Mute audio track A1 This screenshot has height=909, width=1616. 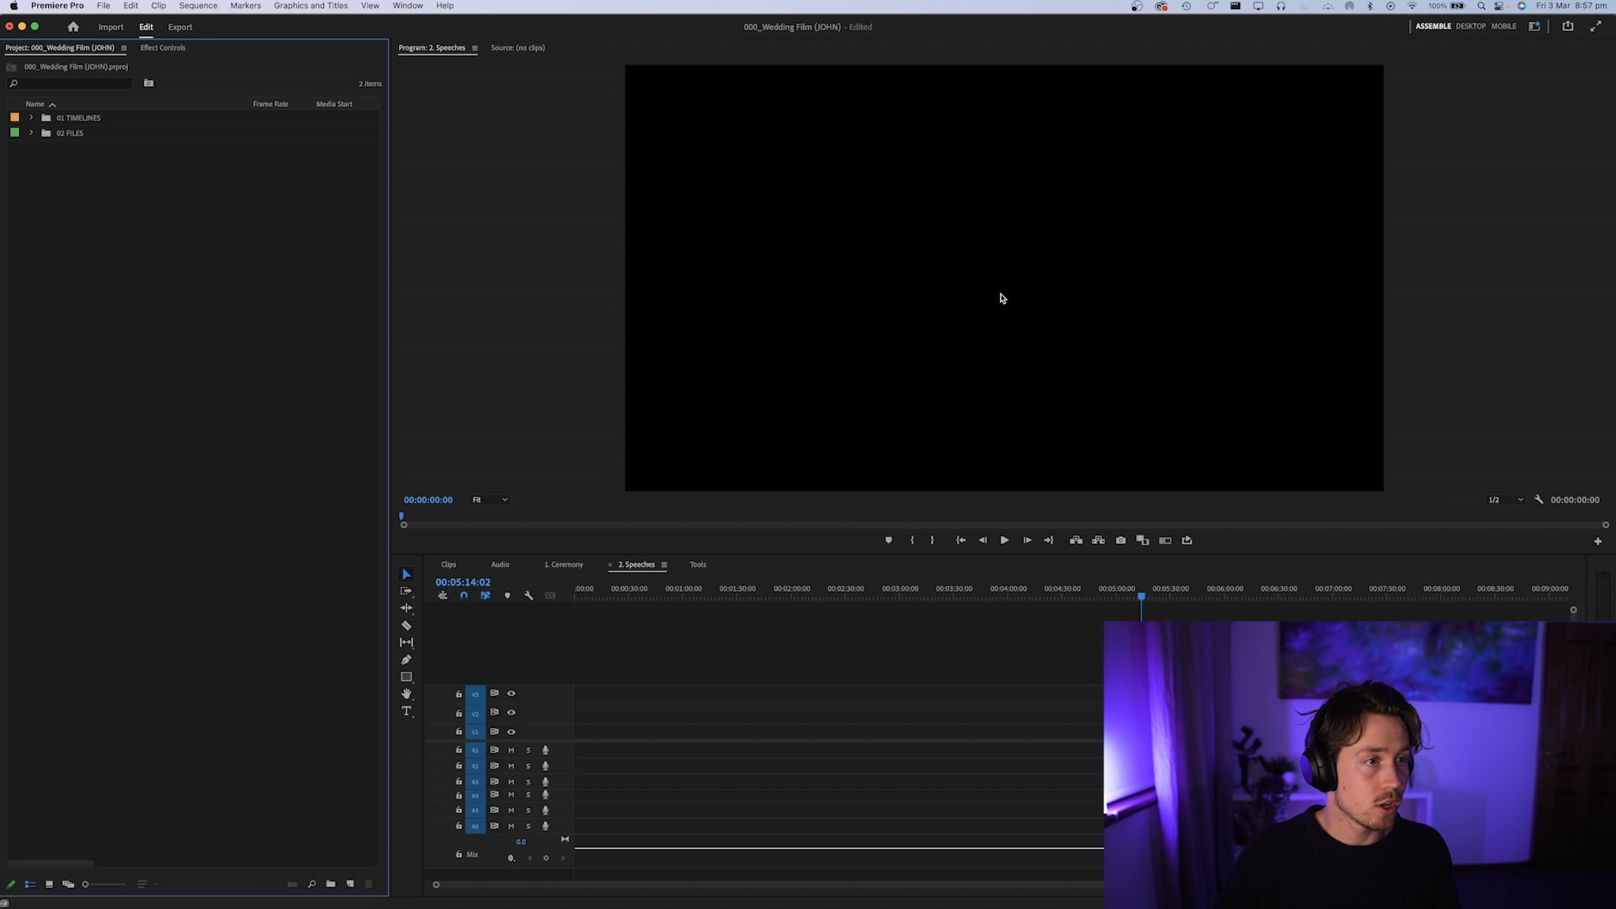pos(511,750)
